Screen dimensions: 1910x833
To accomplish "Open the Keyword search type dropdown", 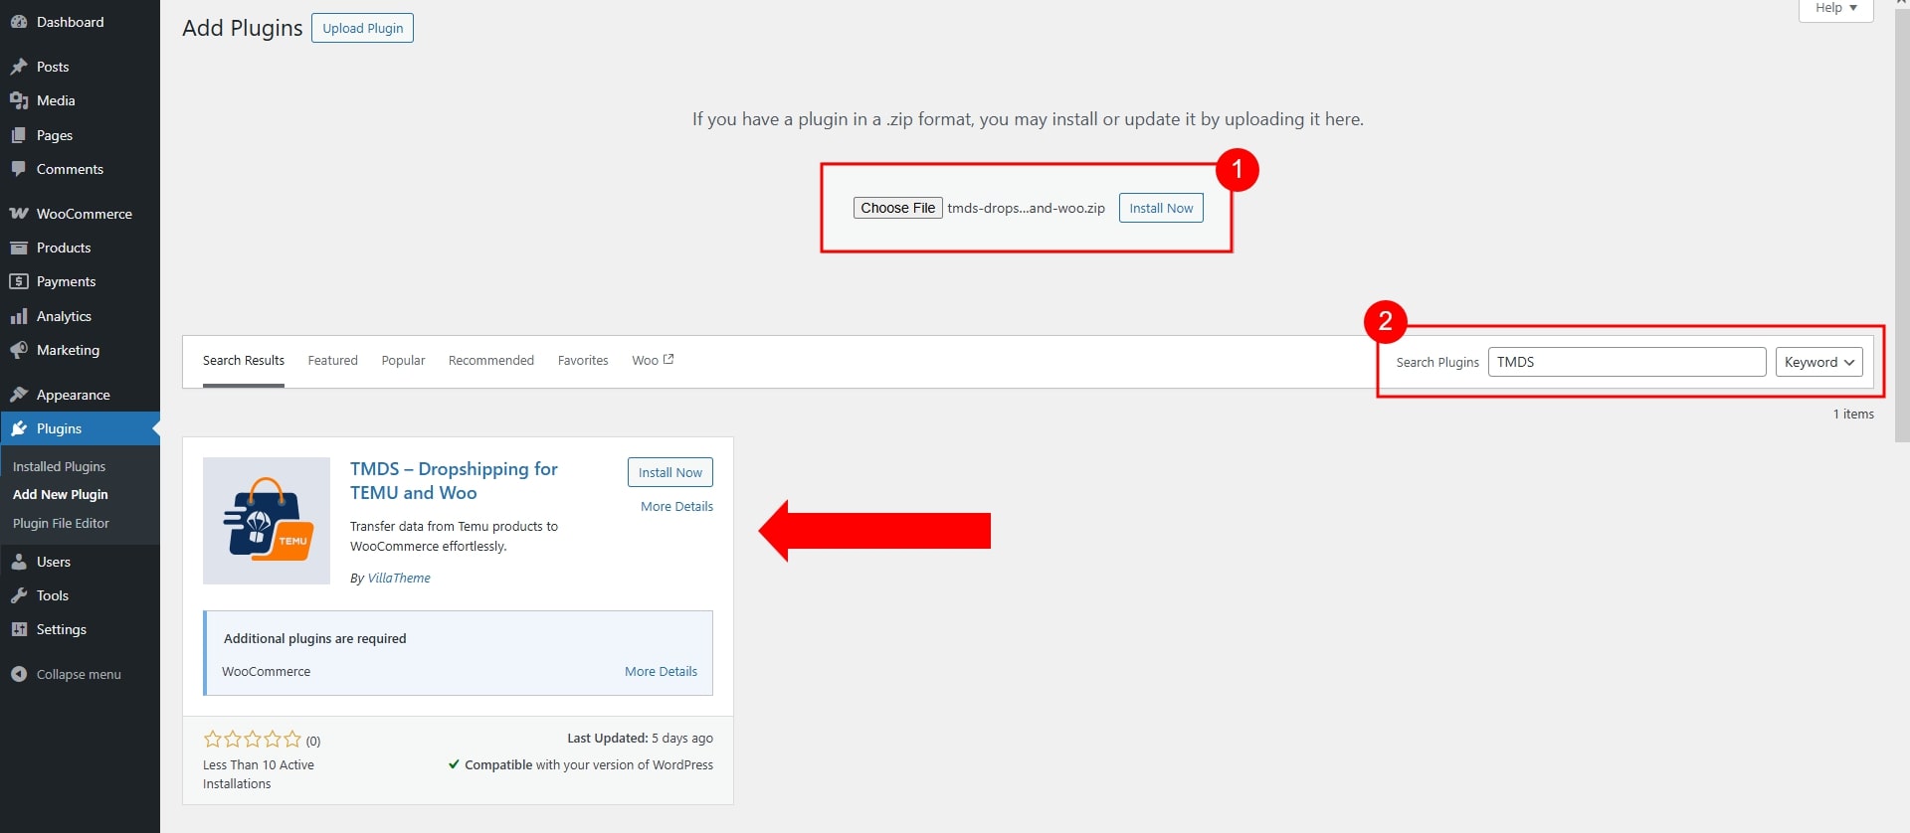I will coord(1818,362).
